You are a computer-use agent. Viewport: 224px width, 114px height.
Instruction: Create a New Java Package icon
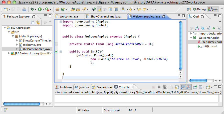pyautogui.click(x=57, y=9)
